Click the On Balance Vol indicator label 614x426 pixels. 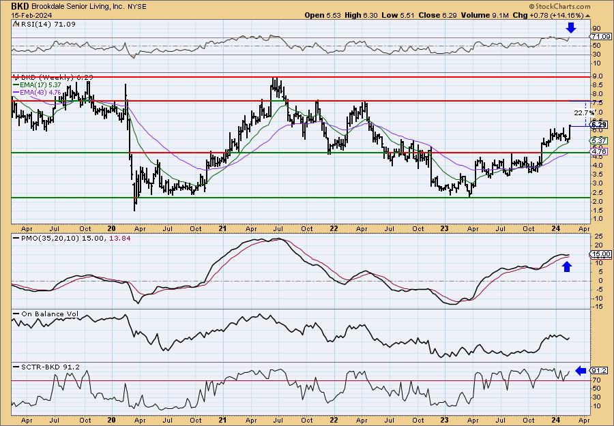click(x=50, y=314)
